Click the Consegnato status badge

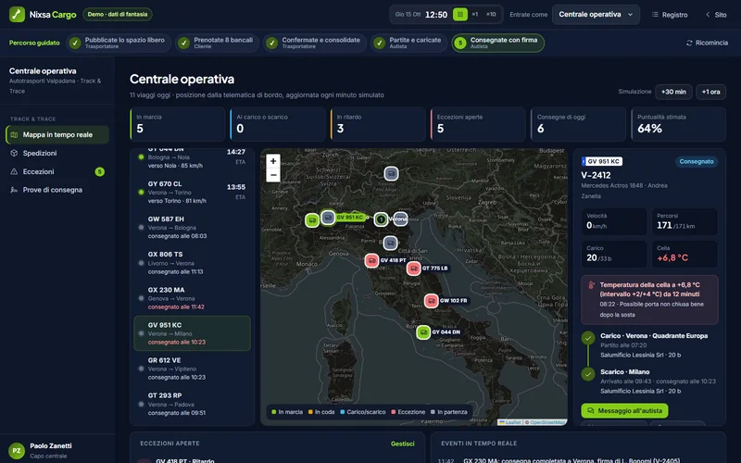[697, 161]
